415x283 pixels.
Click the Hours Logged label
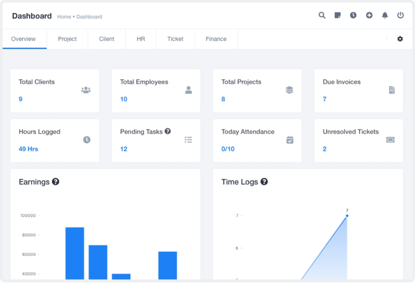[39, 132]
